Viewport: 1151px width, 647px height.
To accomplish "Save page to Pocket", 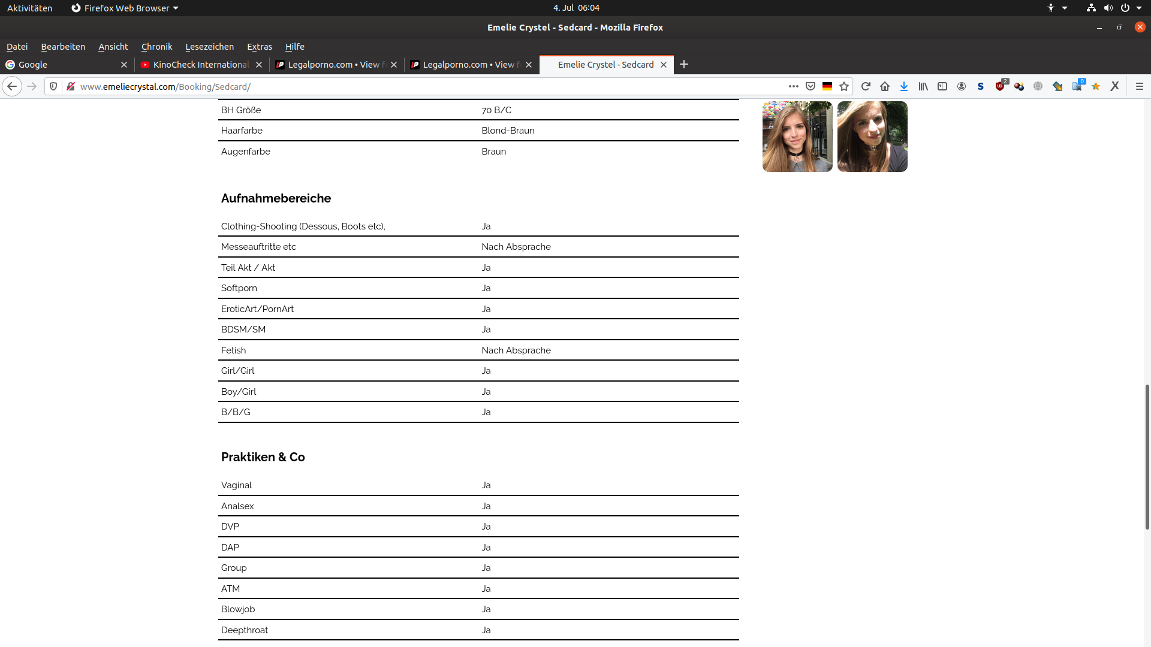I will [810, 86].
